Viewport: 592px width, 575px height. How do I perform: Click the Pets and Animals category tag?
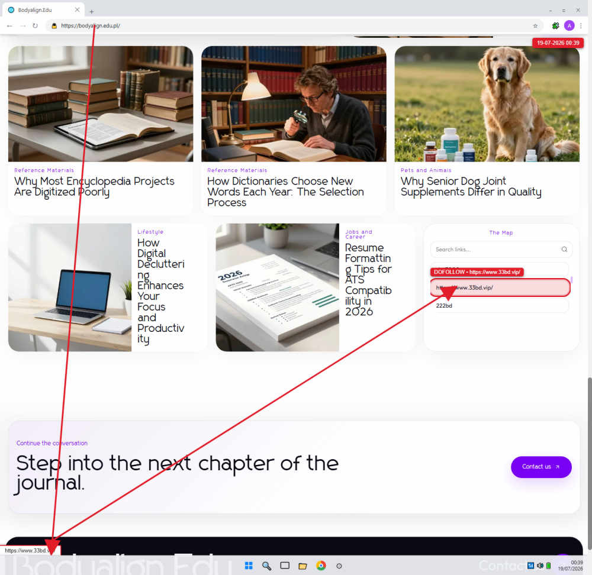pyautogui.click(x=426, y=170)
